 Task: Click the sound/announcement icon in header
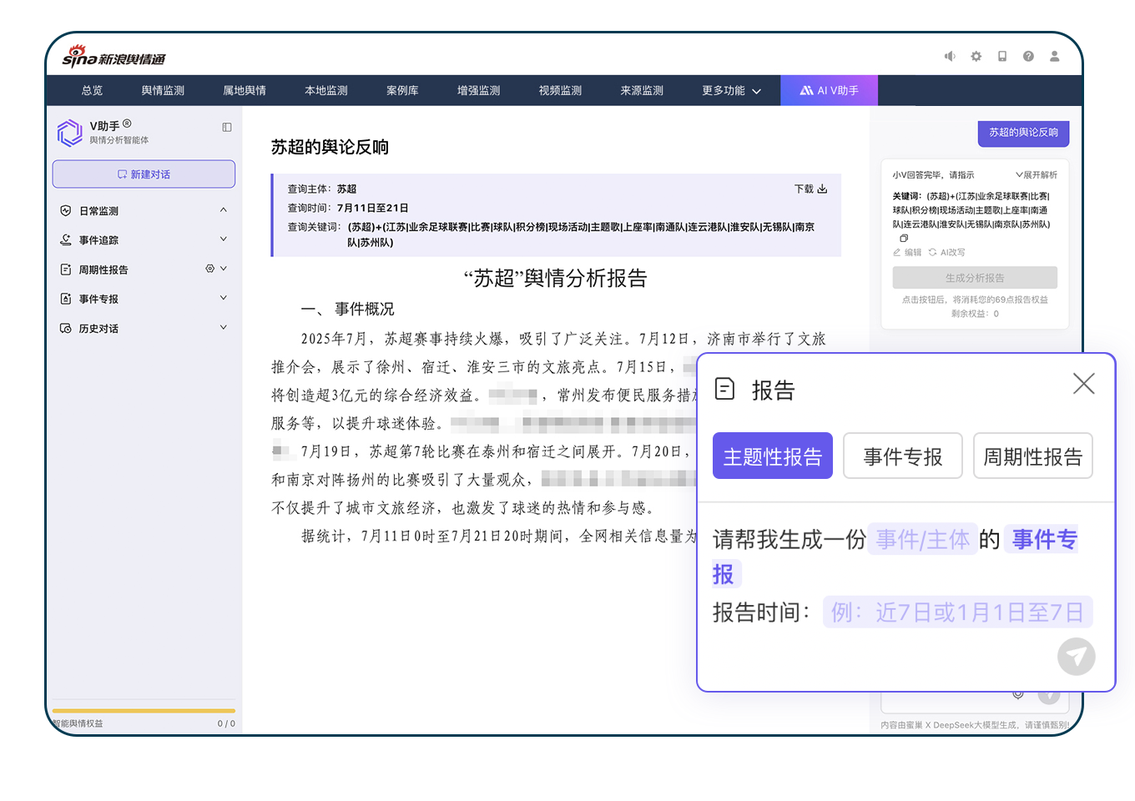coord(950,56)
